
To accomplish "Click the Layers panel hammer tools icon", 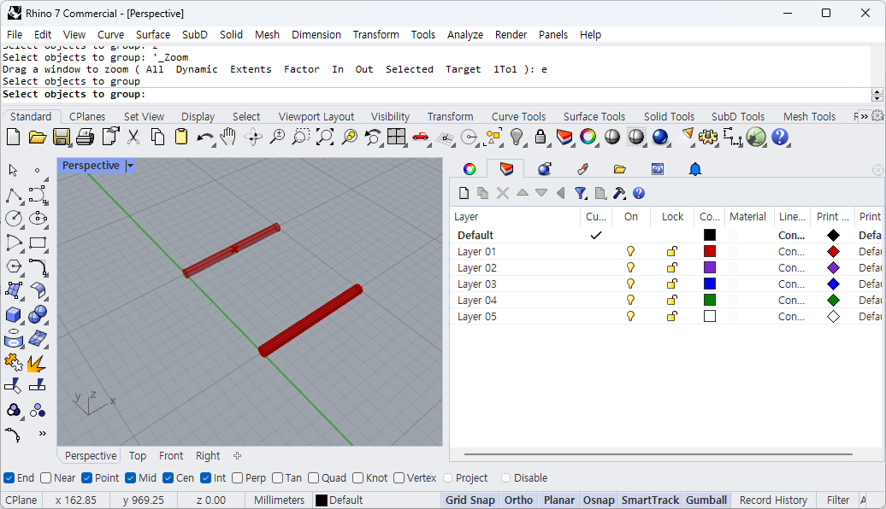I will (619, 193).
